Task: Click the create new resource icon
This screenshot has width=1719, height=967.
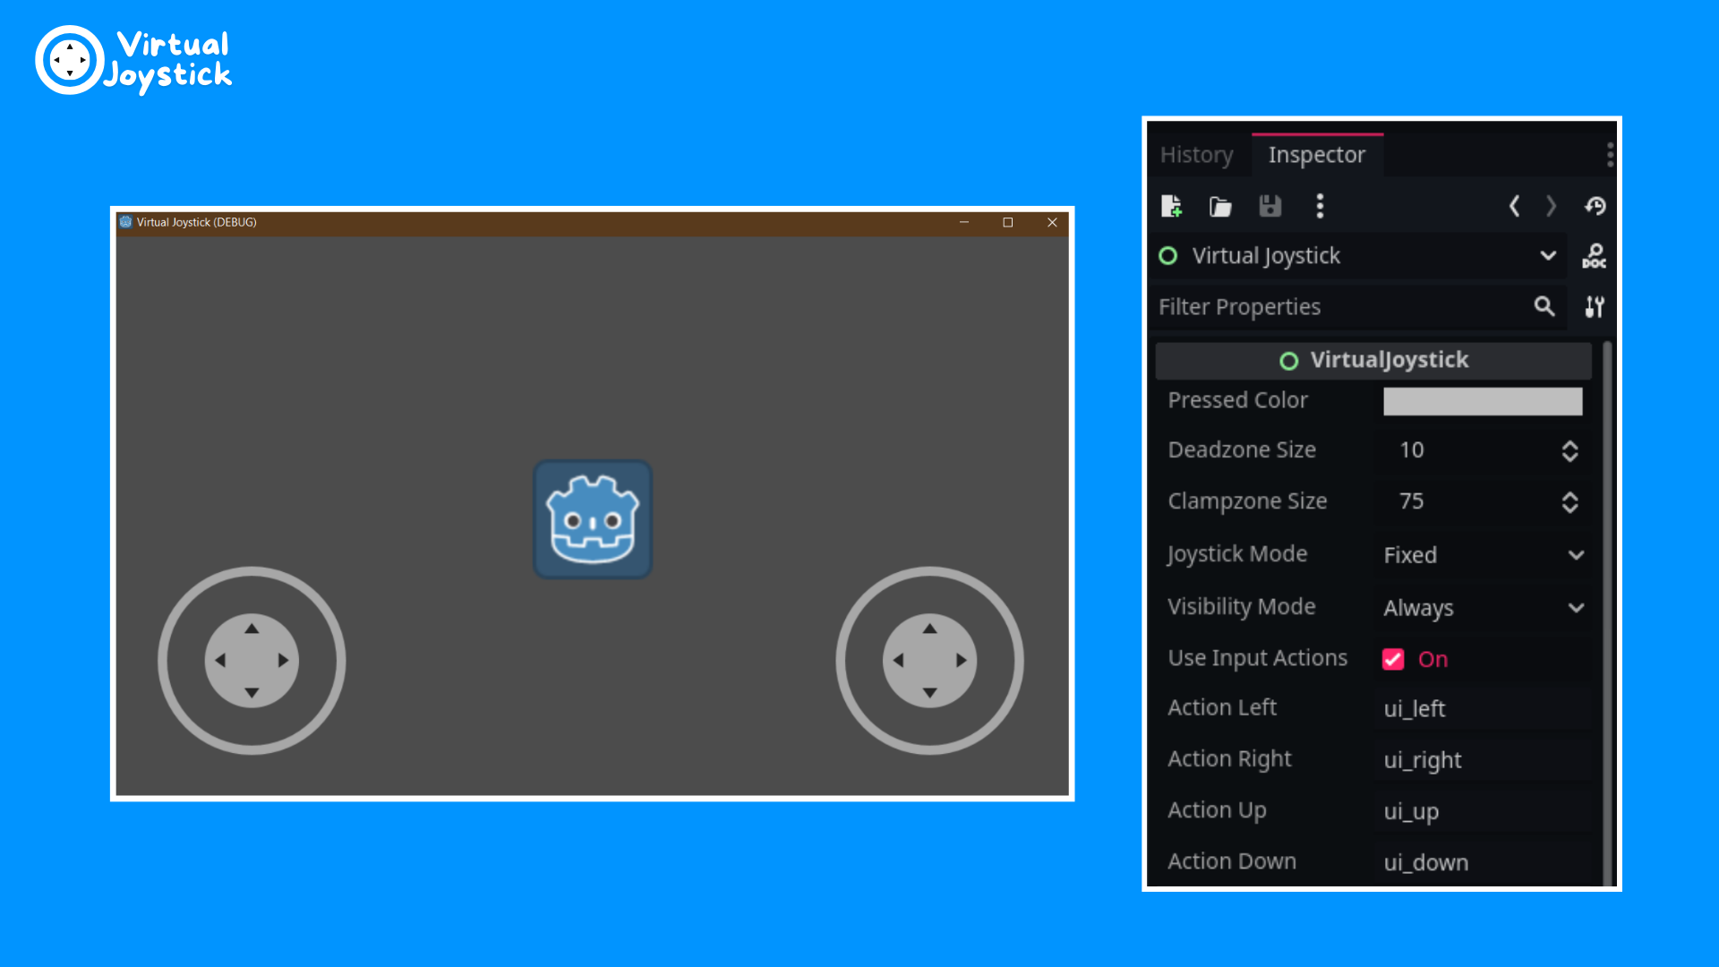Action: (1171, 206)
